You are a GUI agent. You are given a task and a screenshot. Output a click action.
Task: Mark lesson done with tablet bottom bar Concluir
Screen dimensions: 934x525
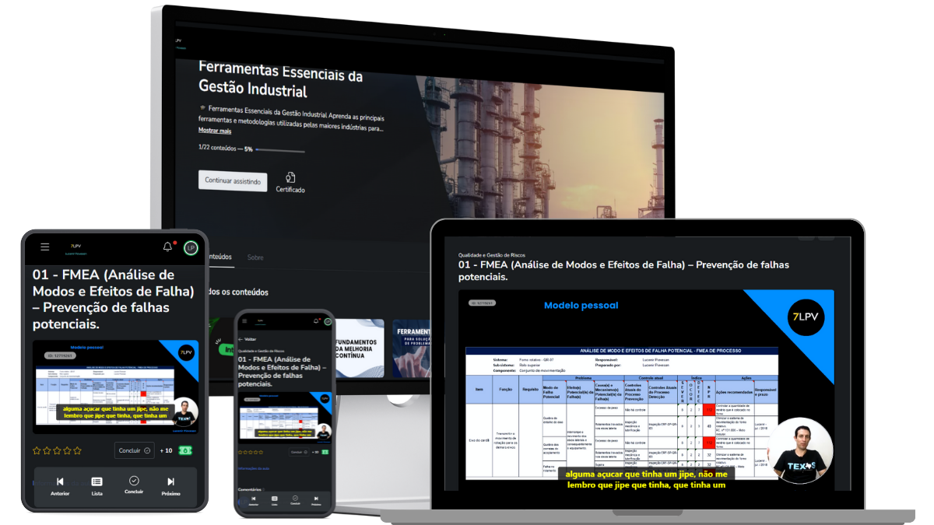134,481
